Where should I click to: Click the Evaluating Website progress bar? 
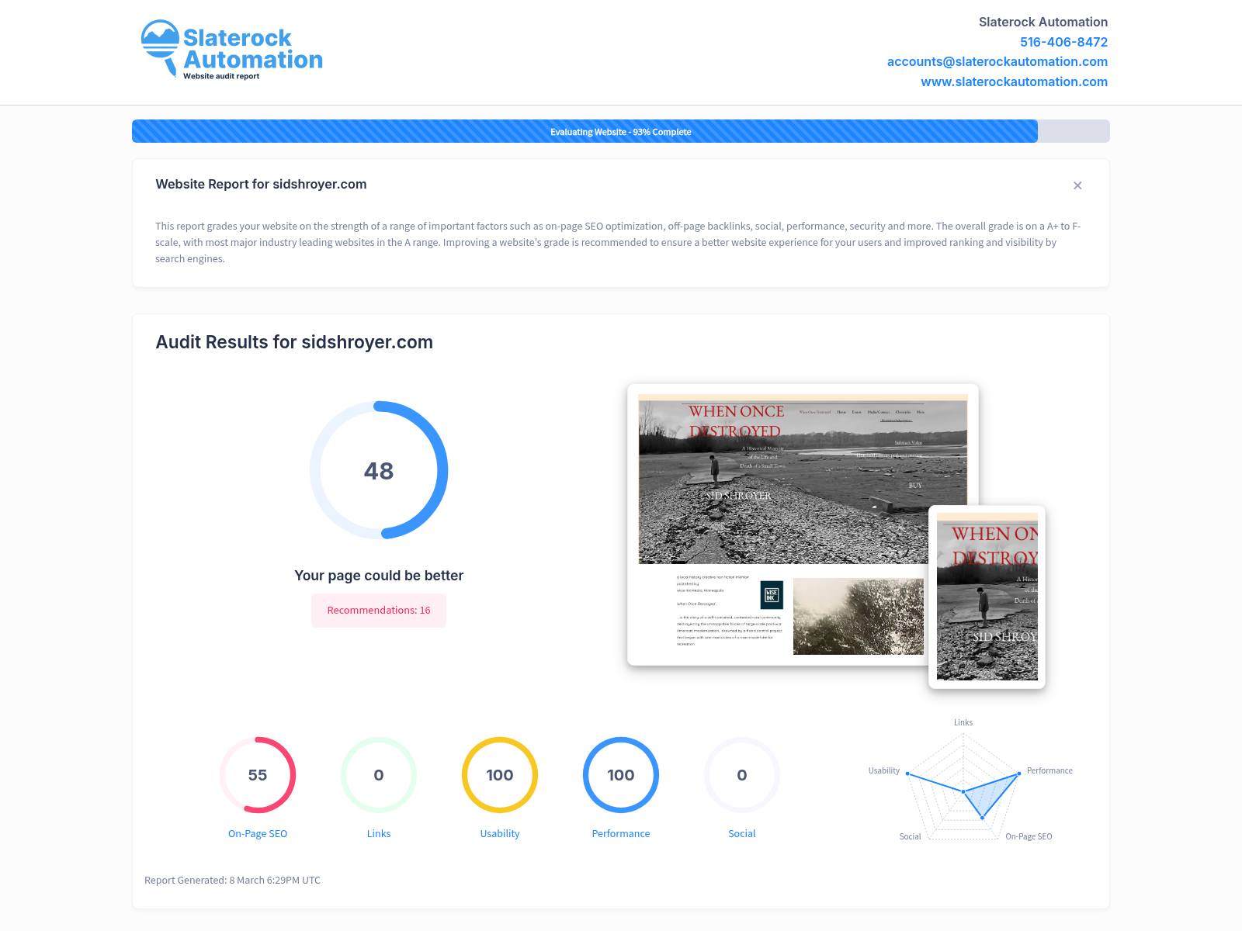coord(621,131)
